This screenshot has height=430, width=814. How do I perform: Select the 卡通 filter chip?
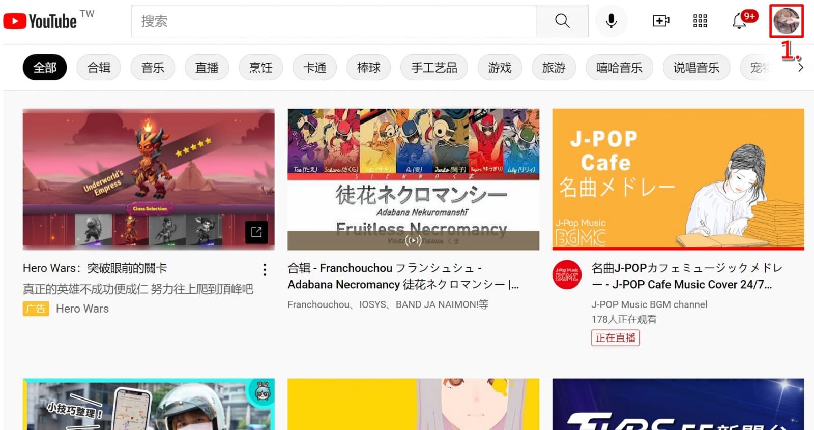pyautogui.click(x=314, y=68)
